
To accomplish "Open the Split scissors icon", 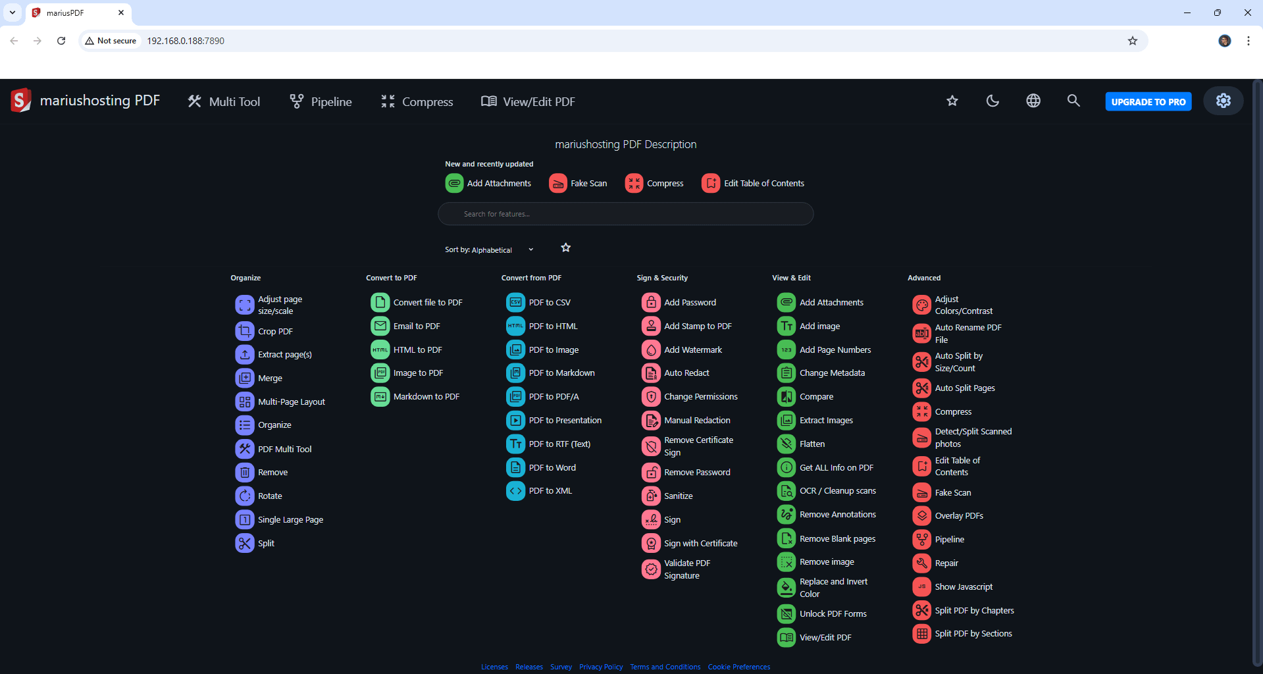I will coord(244,543).
